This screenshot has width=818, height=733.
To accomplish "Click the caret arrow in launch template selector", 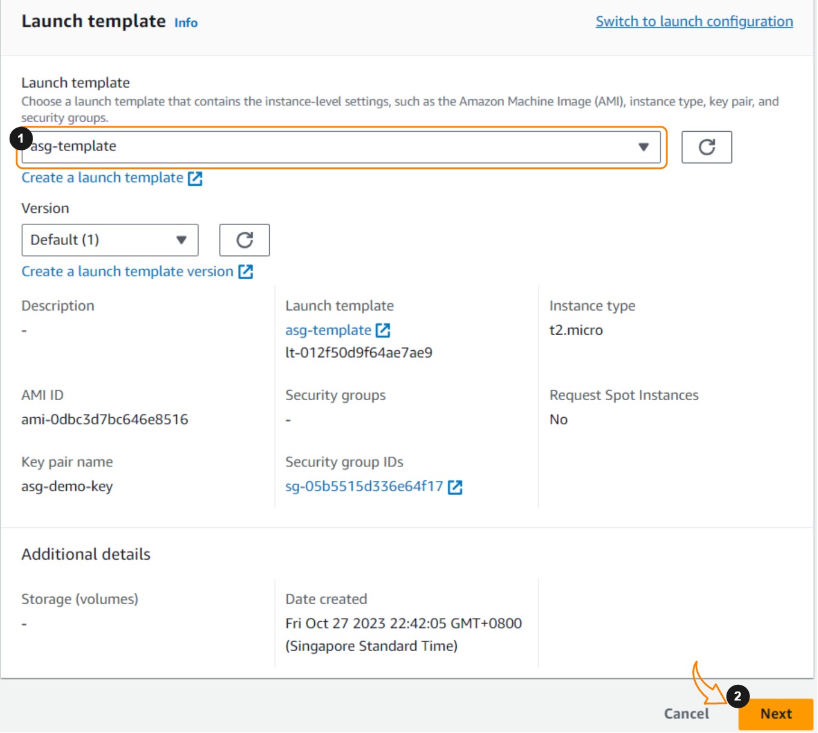I will (x=643, y=147).
